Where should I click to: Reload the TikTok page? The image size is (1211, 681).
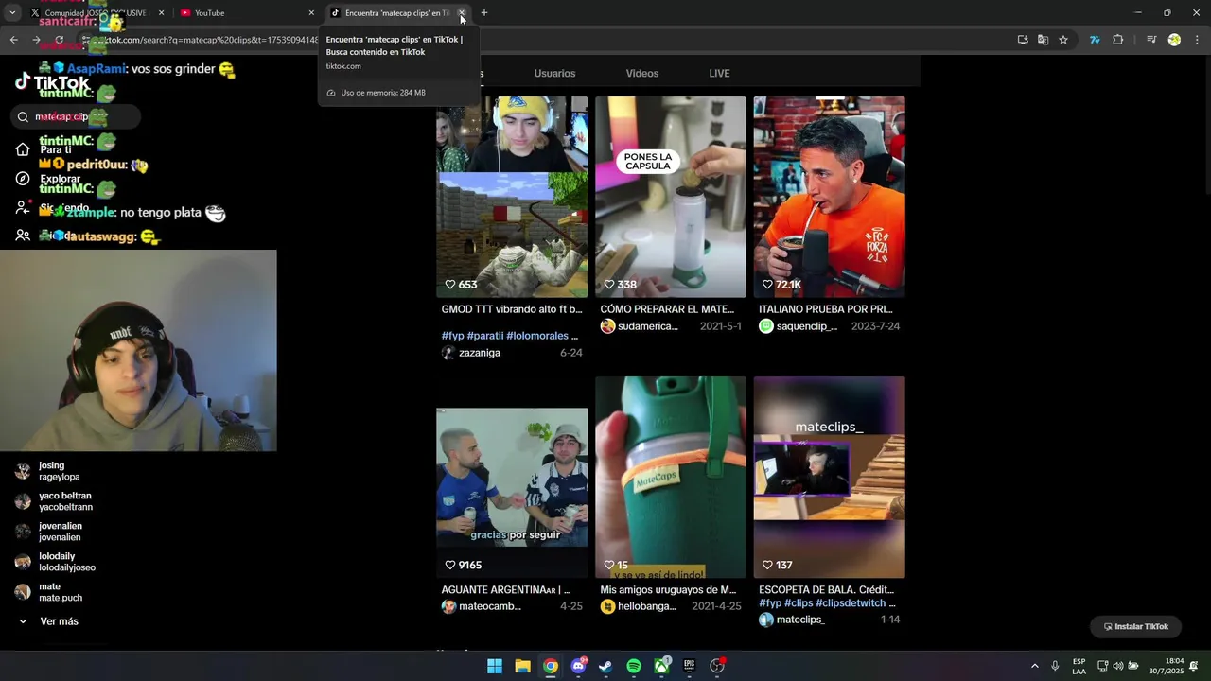pyautogui.click(x=59, y=40)
